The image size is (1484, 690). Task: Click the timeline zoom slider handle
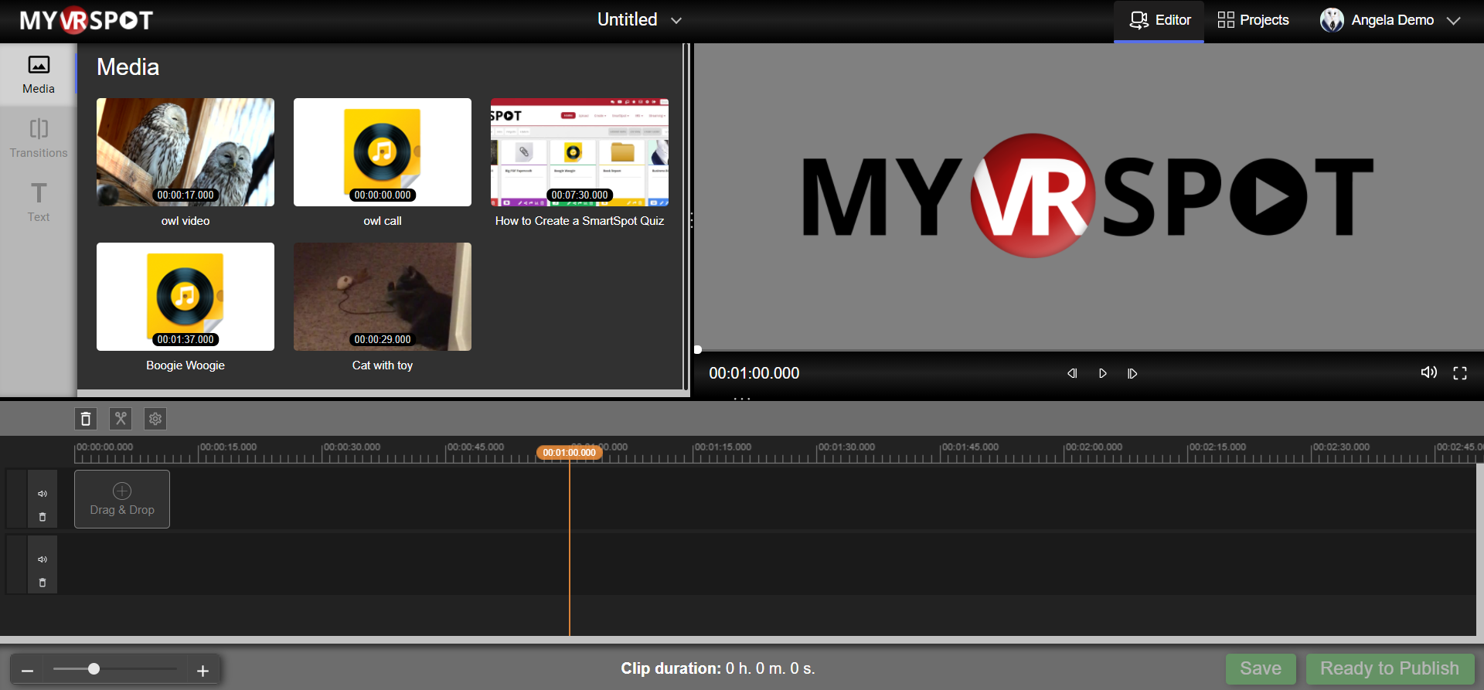pos(94,669)
